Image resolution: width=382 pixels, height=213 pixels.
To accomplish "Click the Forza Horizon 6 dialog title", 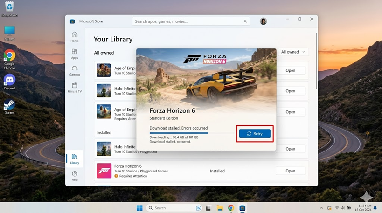I will click(172, 111).
